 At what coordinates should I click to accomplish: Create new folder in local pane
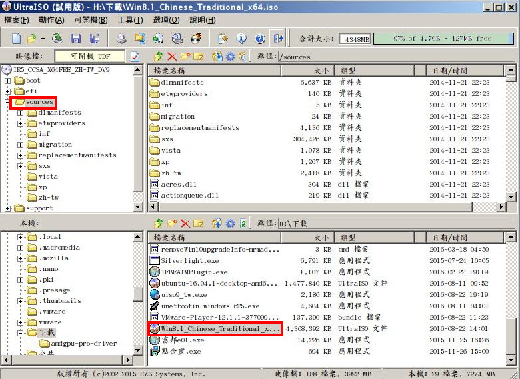pyautogui.click(x=172, y=224)
